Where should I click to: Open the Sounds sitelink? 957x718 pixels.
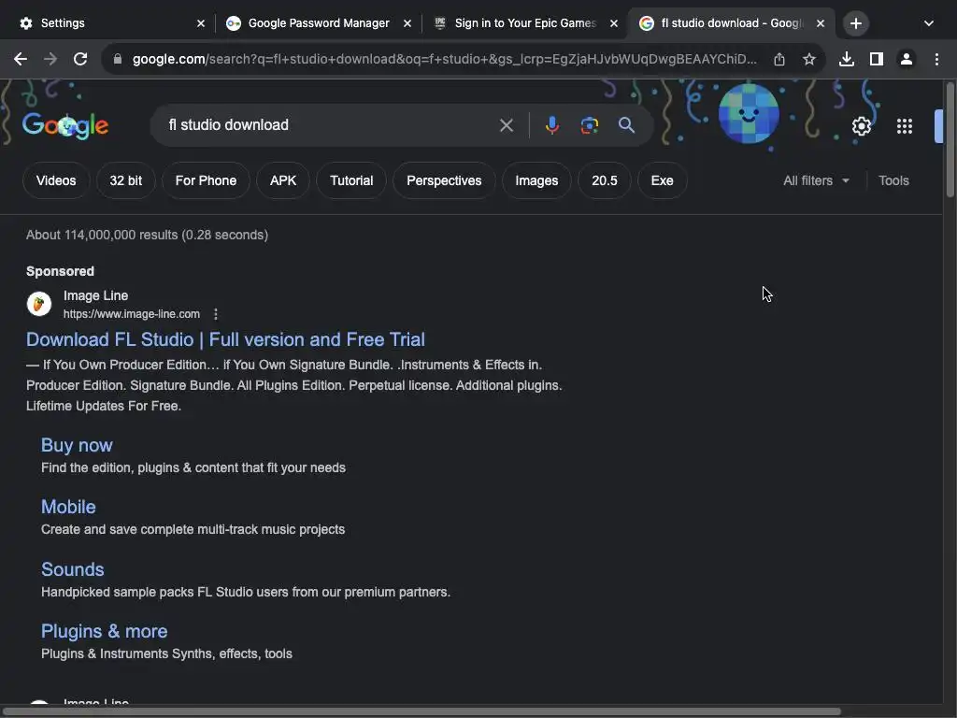[x=73, y=569]
